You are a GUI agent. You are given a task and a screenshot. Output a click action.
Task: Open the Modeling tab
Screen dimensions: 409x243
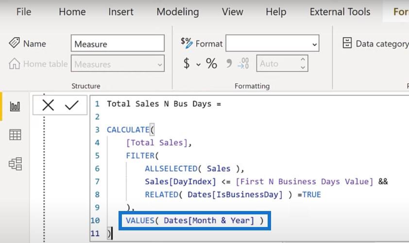pos(178,12)
